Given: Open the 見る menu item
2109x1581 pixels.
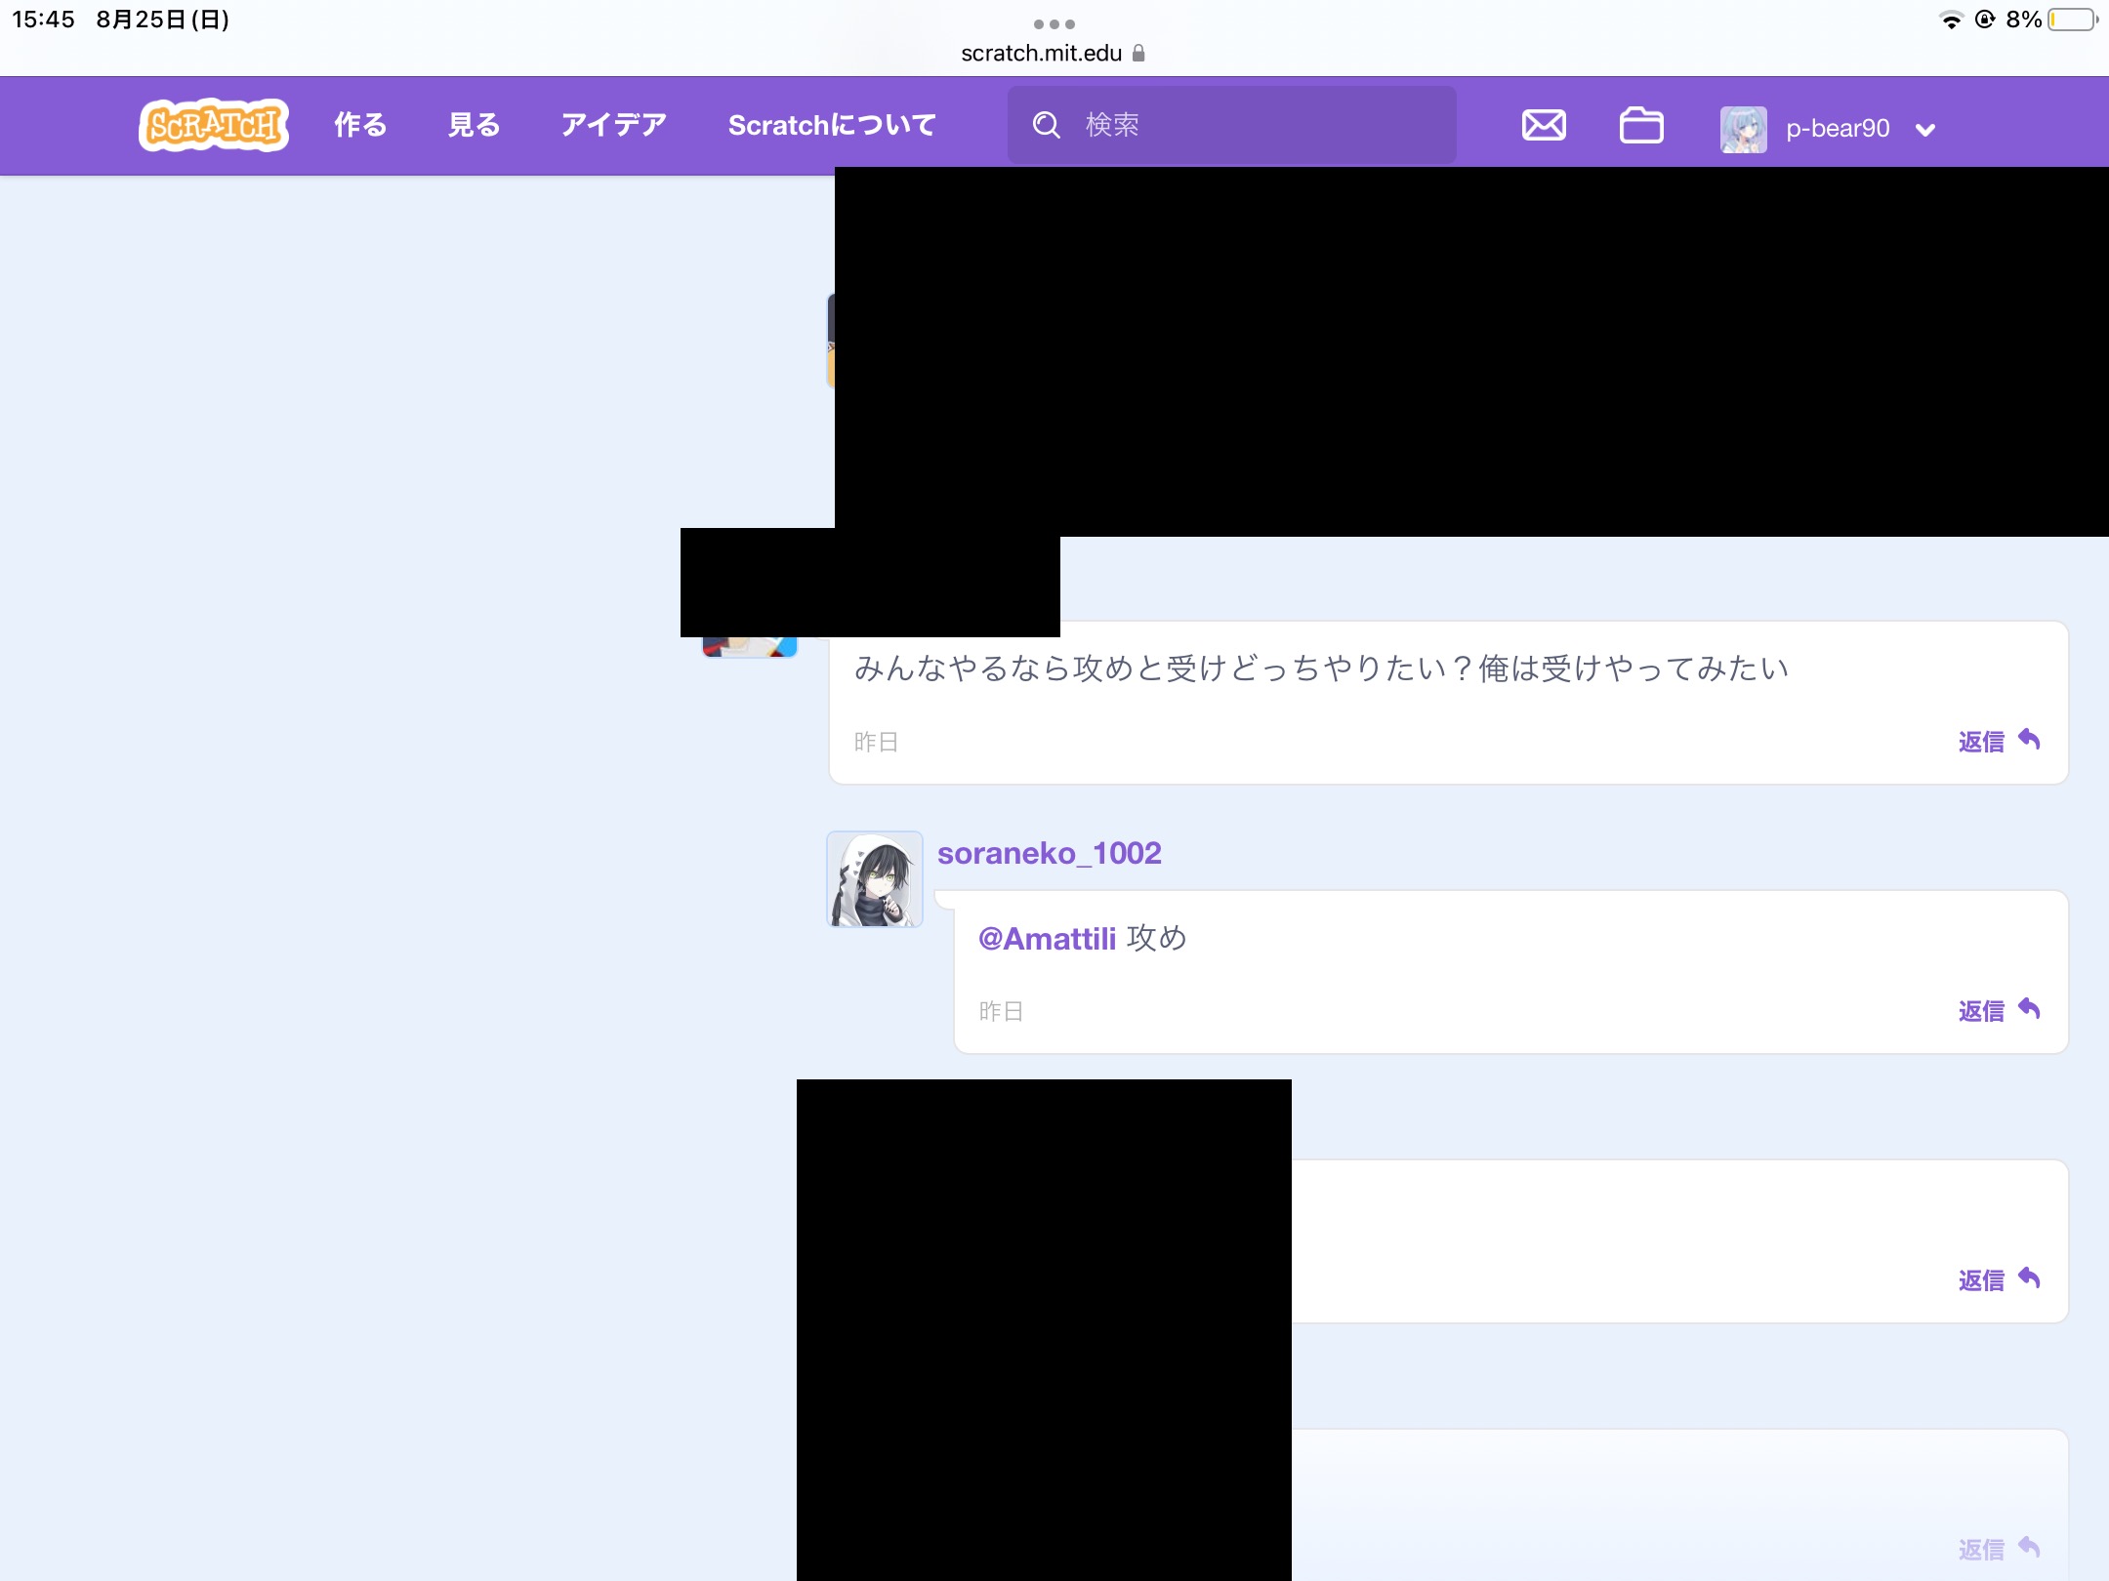Looking at the screenshot, I should (x=474, y=125).
